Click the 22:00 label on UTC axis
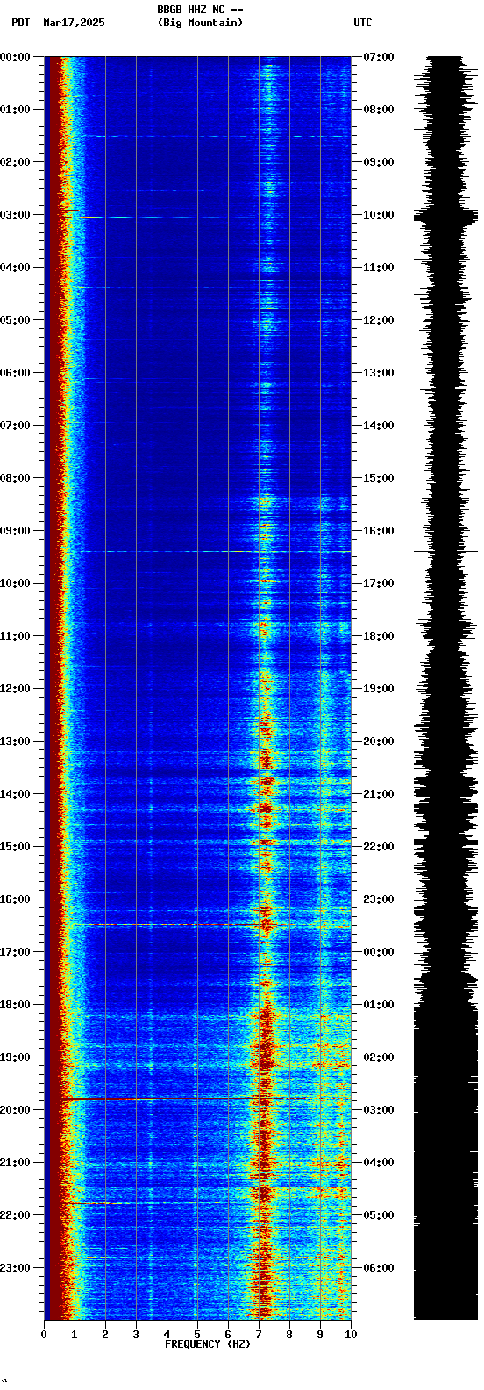 [379, 847]
